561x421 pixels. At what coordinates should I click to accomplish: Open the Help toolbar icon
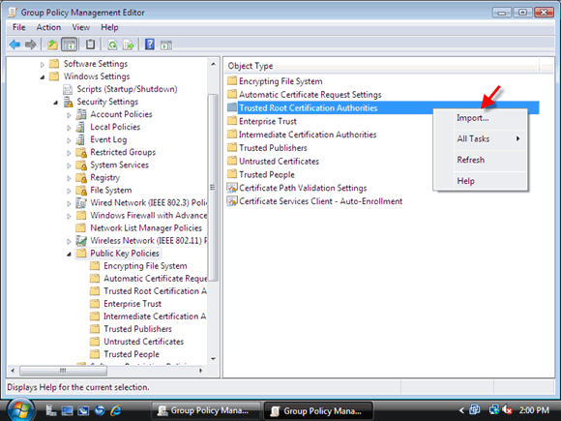[x=150, y=45]
